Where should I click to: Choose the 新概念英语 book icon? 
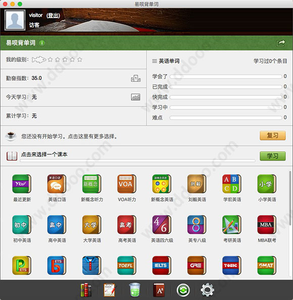[162, 184]
